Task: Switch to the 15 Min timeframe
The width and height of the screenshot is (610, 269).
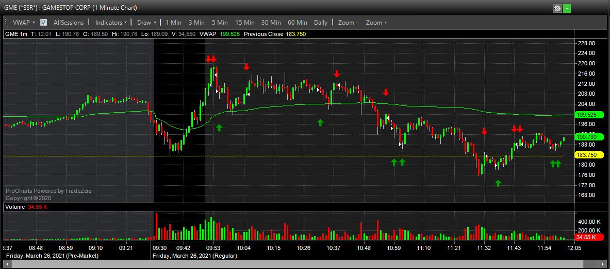Action: click(245, 23)
